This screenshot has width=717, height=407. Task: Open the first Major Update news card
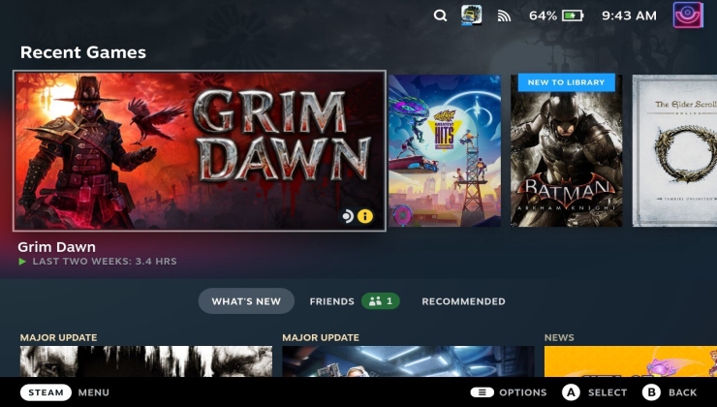pos(146,361)
